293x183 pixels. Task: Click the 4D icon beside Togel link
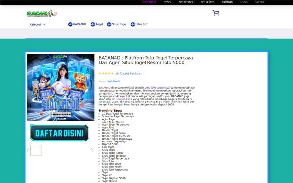coord(93,24)
